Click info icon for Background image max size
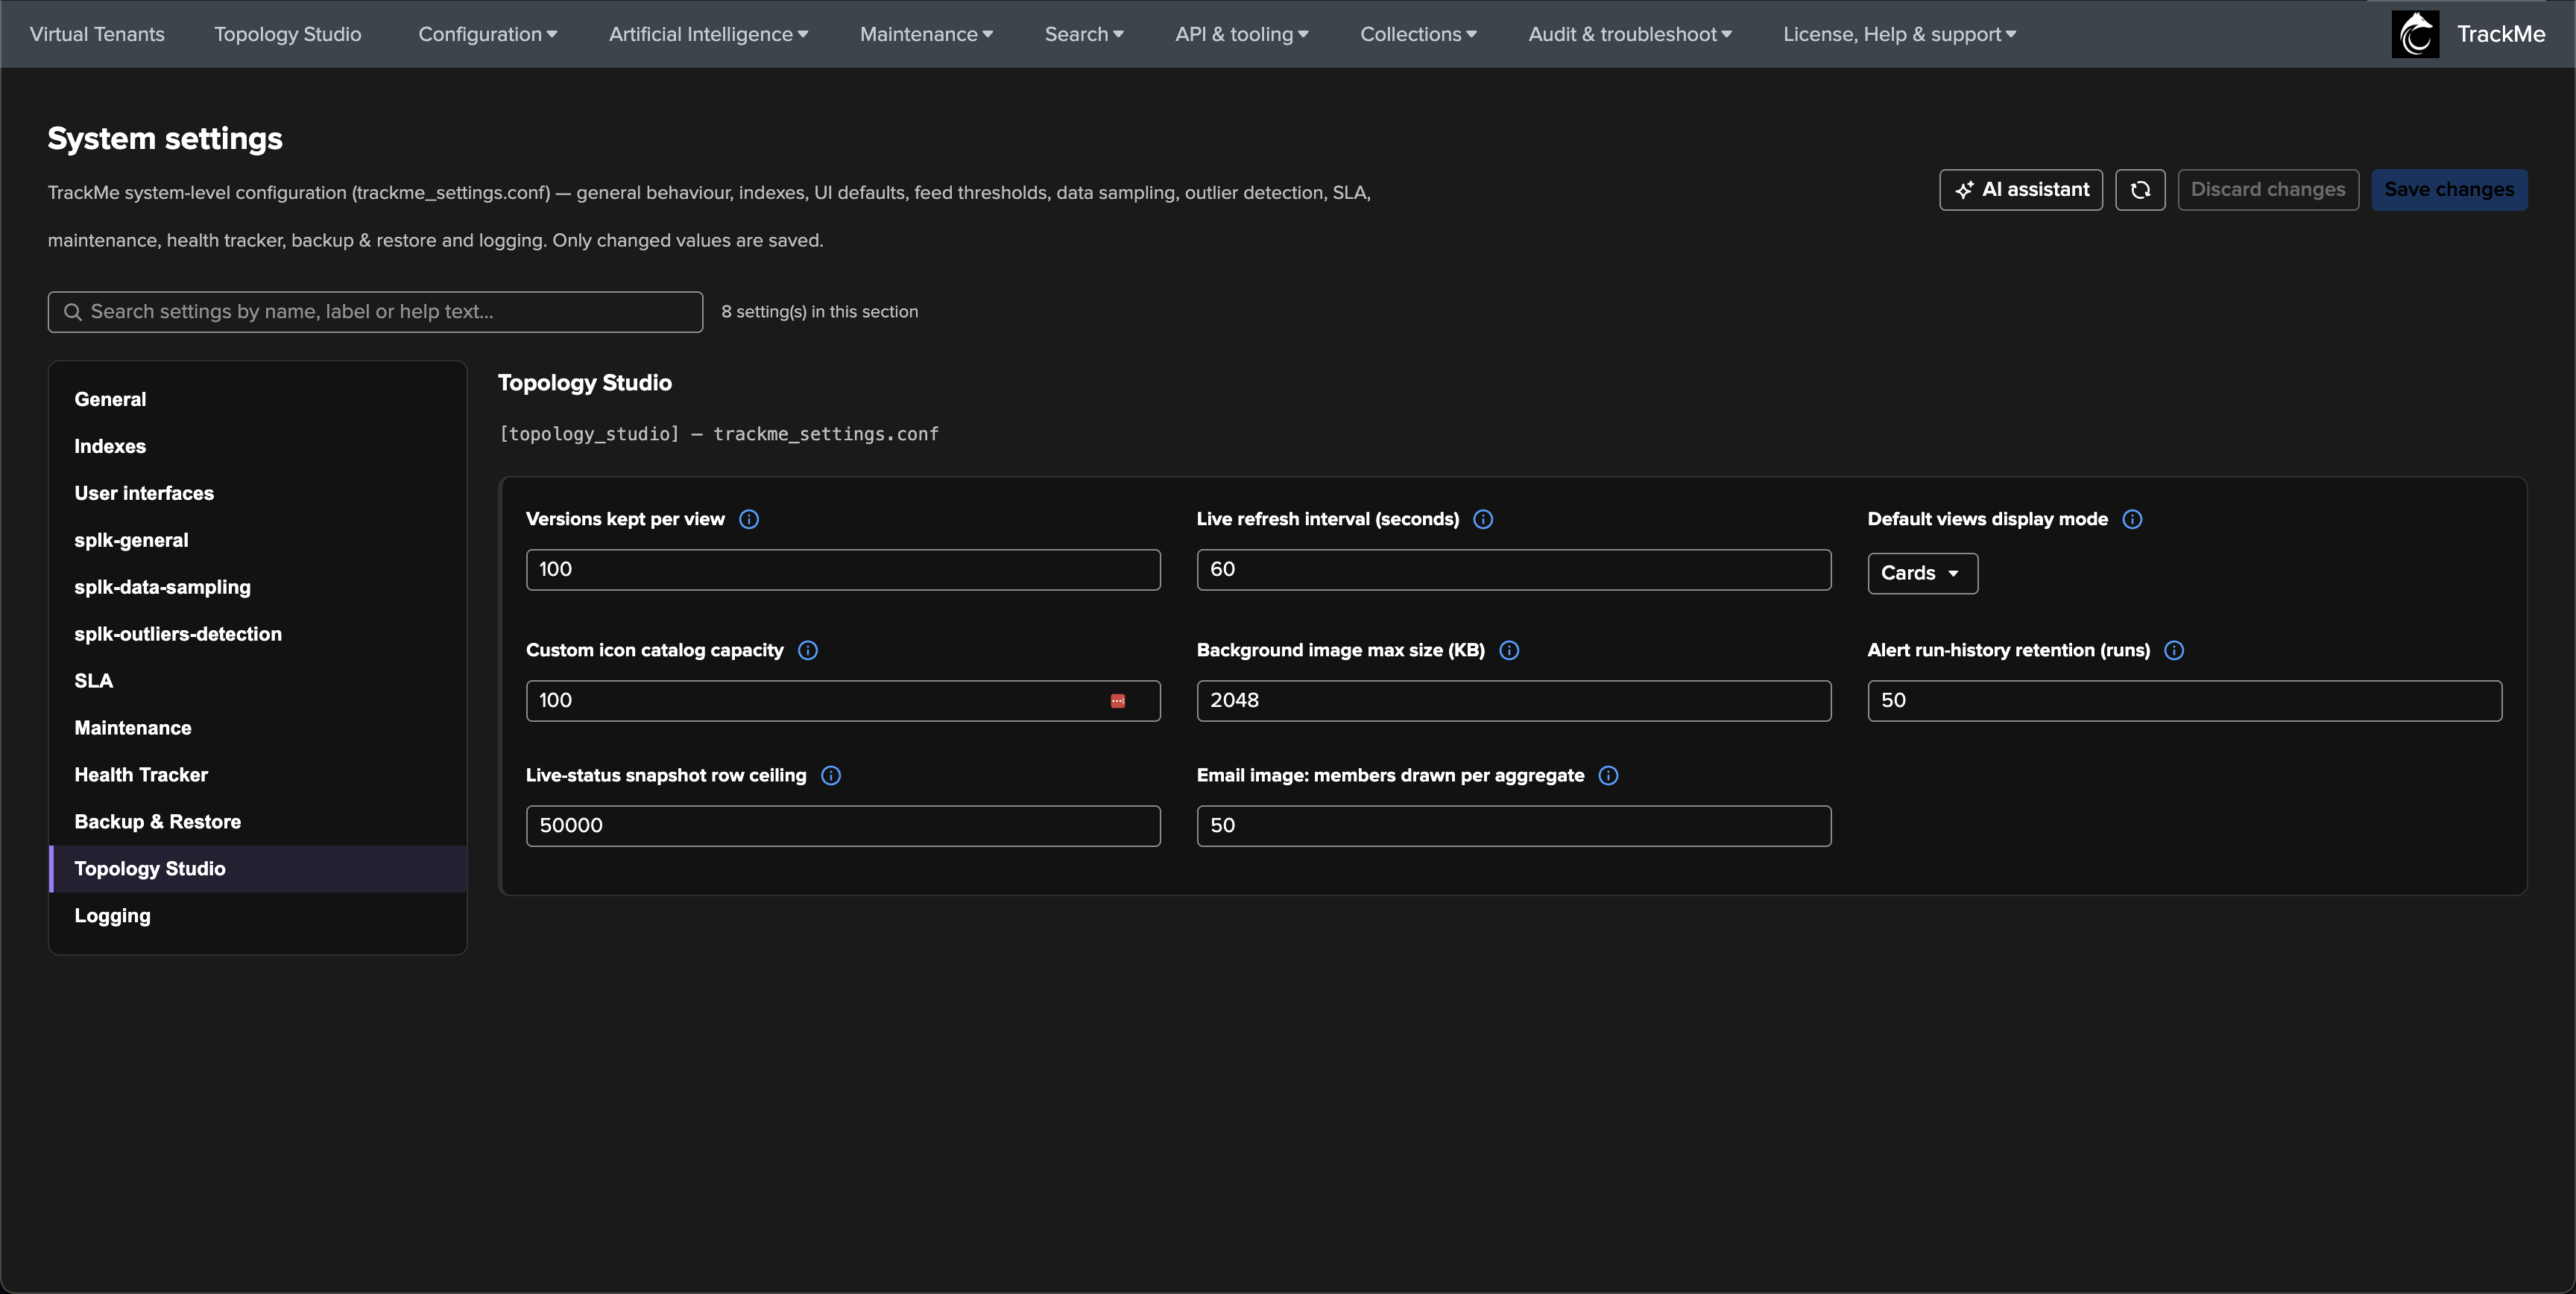Screen dimensions: 2576x1294 point(1509,650)
